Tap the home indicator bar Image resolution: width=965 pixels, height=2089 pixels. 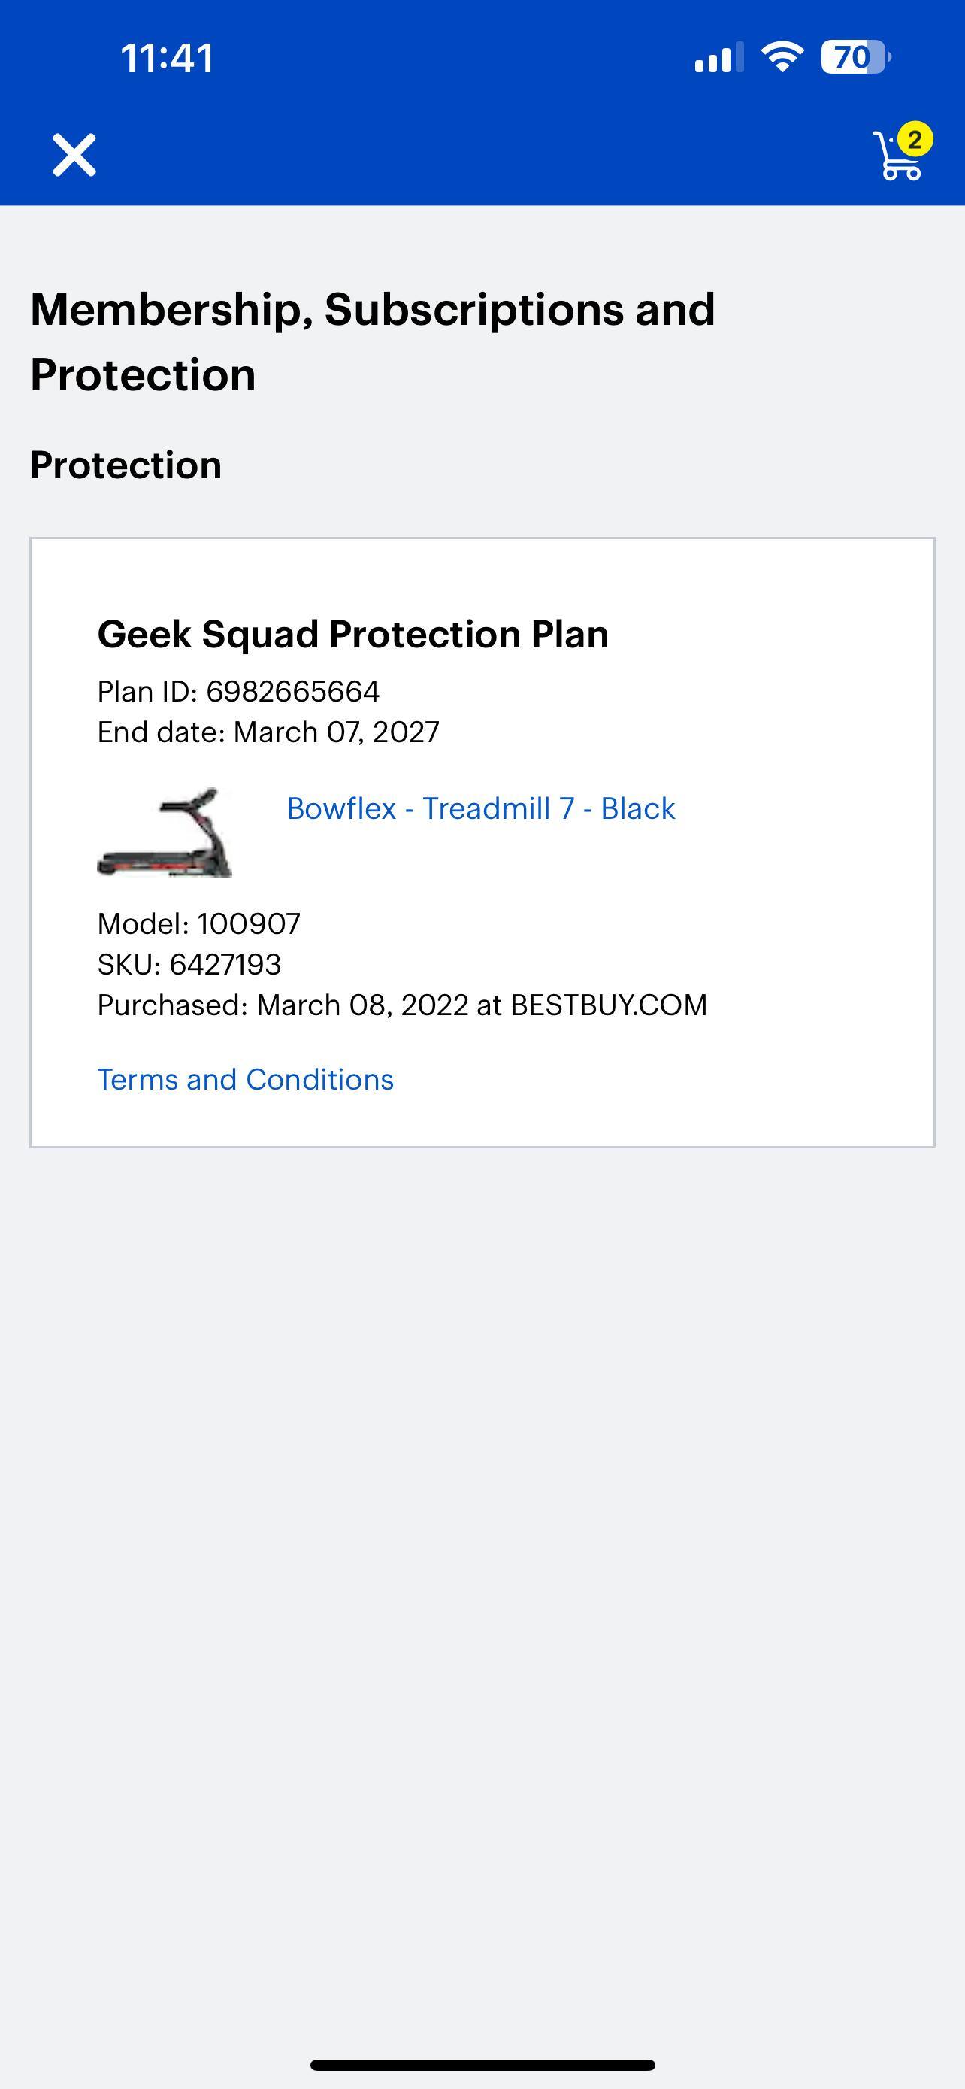[x=482, y=2065]
